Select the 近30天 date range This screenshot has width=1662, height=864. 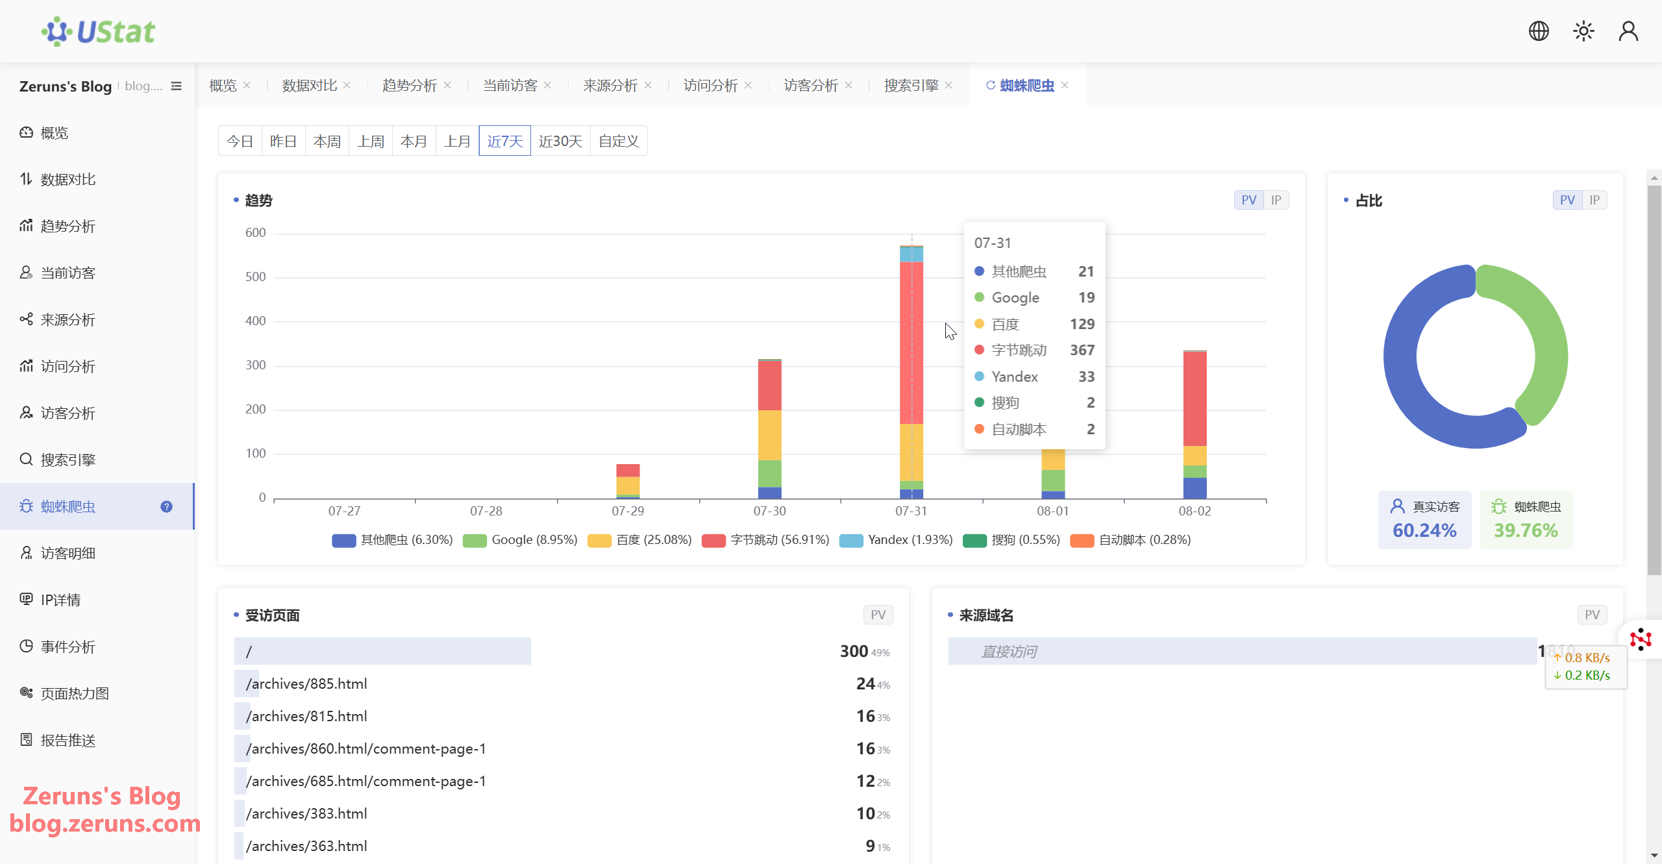pyautogui.click(x=560, y=141)
